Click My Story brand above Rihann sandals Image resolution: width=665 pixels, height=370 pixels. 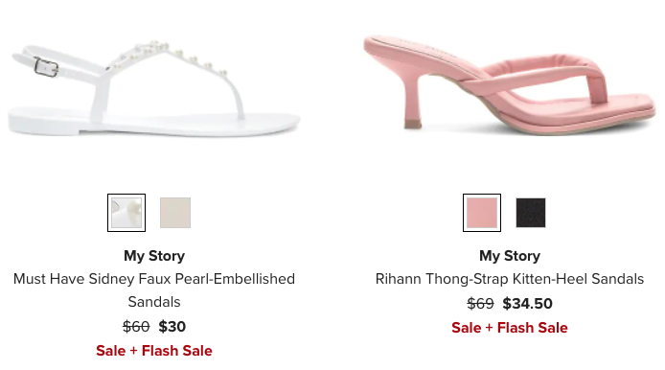[510, 256]
